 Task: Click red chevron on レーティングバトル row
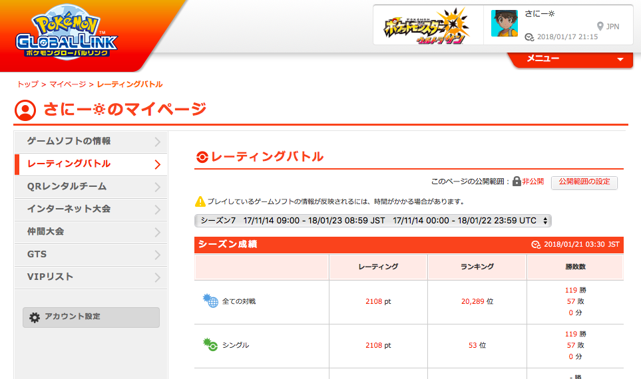[158, 165]
